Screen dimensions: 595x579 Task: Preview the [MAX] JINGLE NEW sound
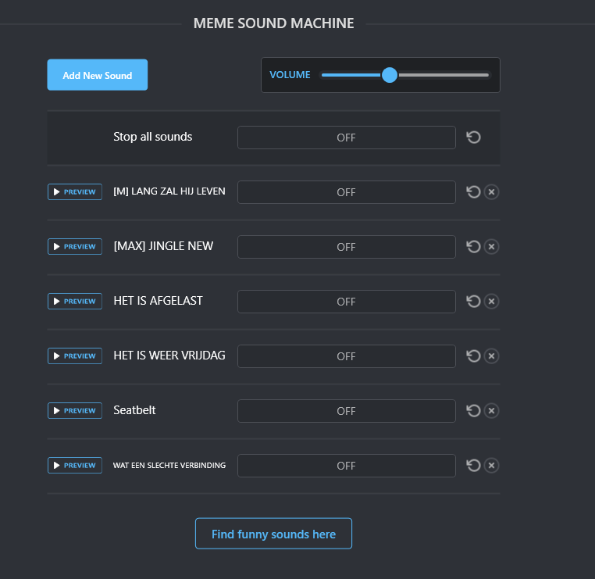(75, 247)
